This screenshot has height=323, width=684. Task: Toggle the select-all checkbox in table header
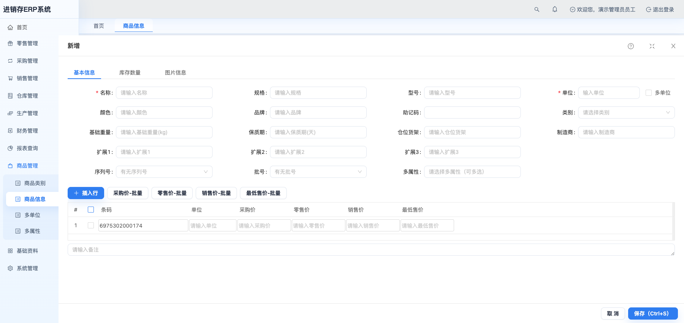pos(91,210)
